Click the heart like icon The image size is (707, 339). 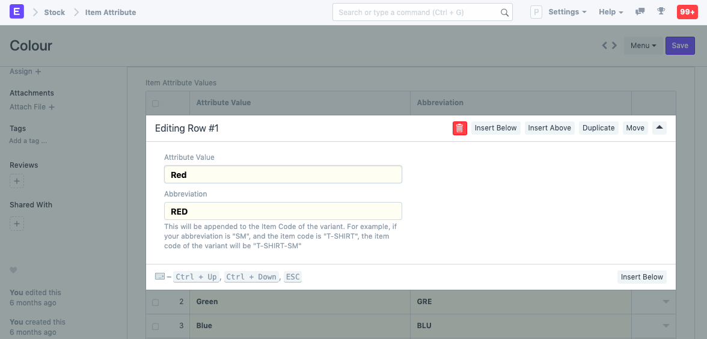point(14,270)
